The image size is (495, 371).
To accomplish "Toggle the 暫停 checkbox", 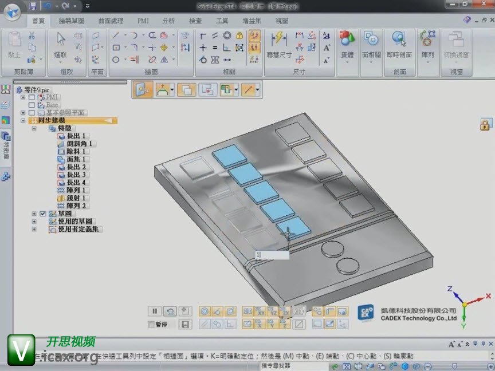I will coord(151,325).
